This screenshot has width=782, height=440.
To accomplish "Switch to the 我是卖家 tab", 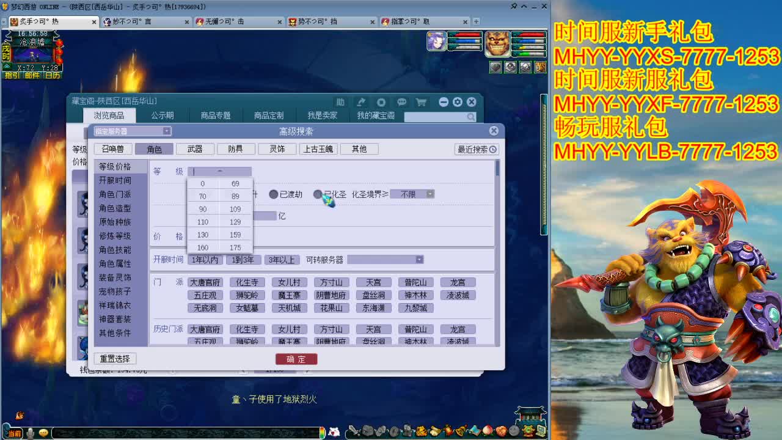I will point(322,116).
